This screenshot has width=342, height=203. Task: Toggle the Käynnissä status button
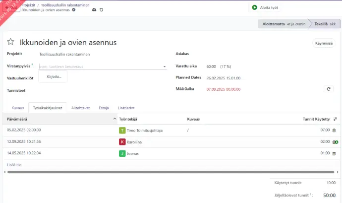click(324, 43)
